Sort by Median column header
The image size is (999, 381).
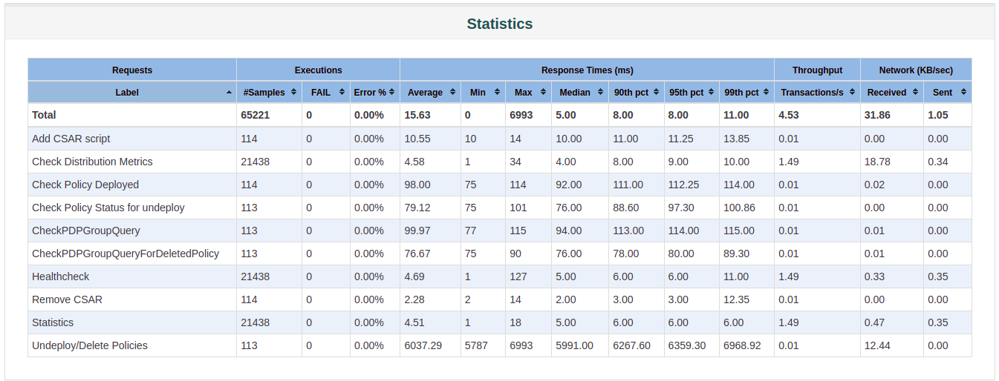580,93
